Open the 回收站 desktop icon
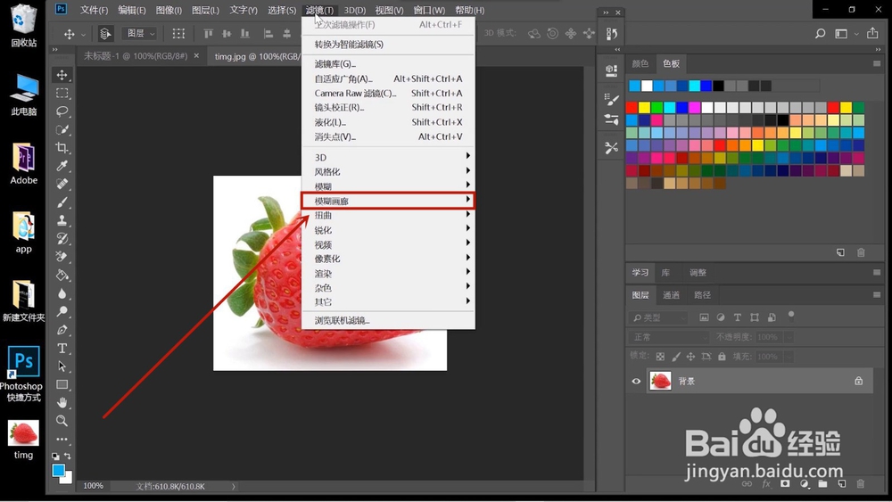The width and height of the screenshot is (892, 502). (x=23, y=26)
